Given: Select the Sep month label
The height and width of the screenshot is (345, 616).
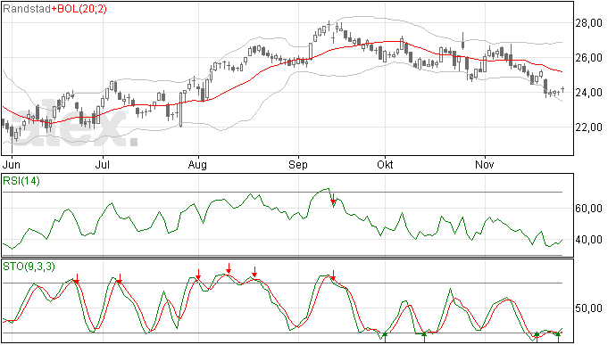Looking at the screenshot, I should (x=298, y=164).
